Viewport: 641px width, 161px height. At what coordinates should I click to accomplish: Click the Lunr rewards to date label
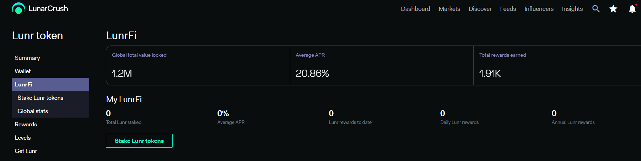tap(350, 122)
